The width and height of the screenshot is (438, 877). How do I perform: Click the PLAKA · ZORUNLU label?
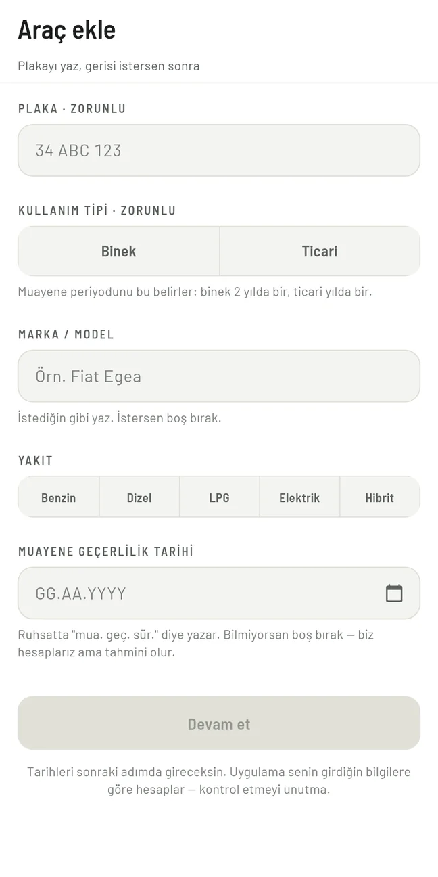[x=72, y=108]
